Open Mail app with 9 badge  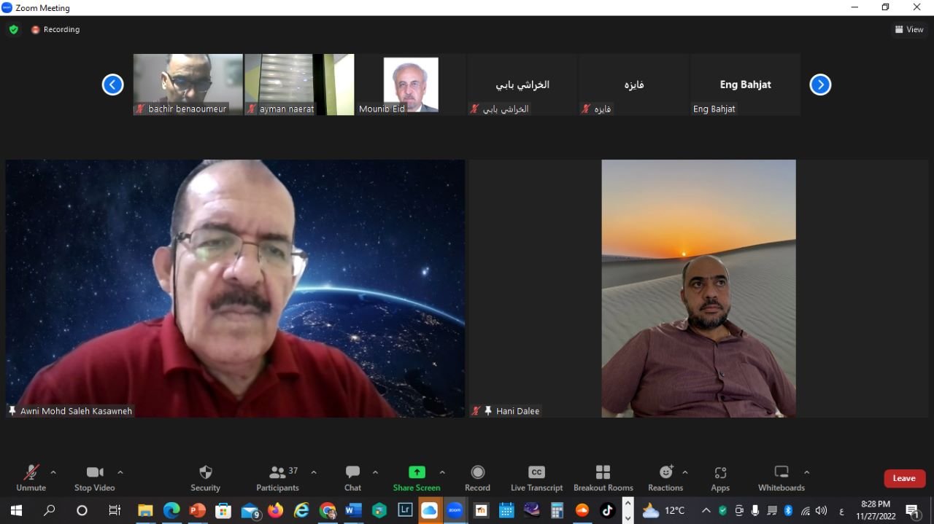[250, 511]
